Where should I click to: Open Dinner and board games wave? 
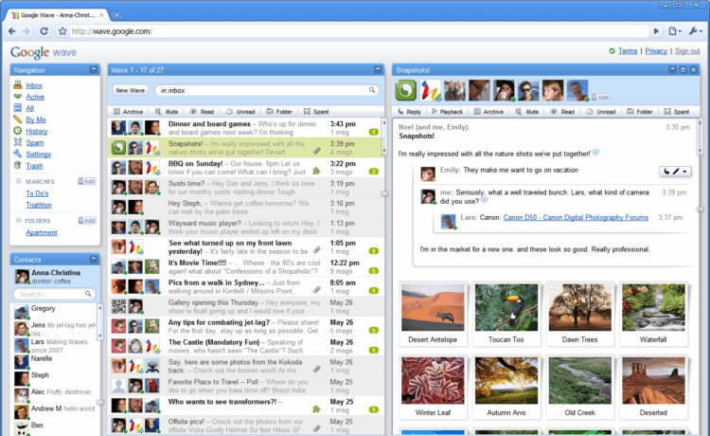[x=245, y=128]
